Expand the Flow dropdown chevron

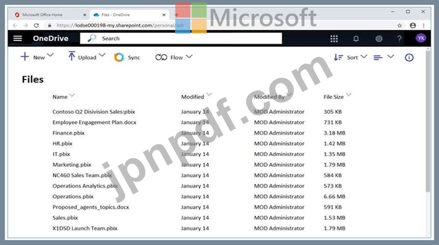[189, 56]
